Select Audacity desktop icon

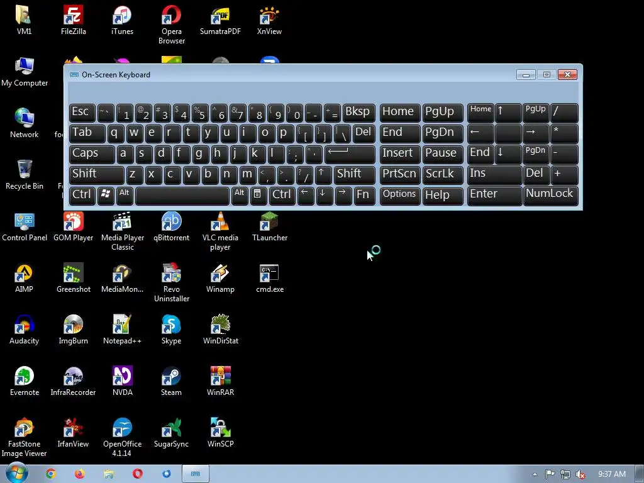24,330
